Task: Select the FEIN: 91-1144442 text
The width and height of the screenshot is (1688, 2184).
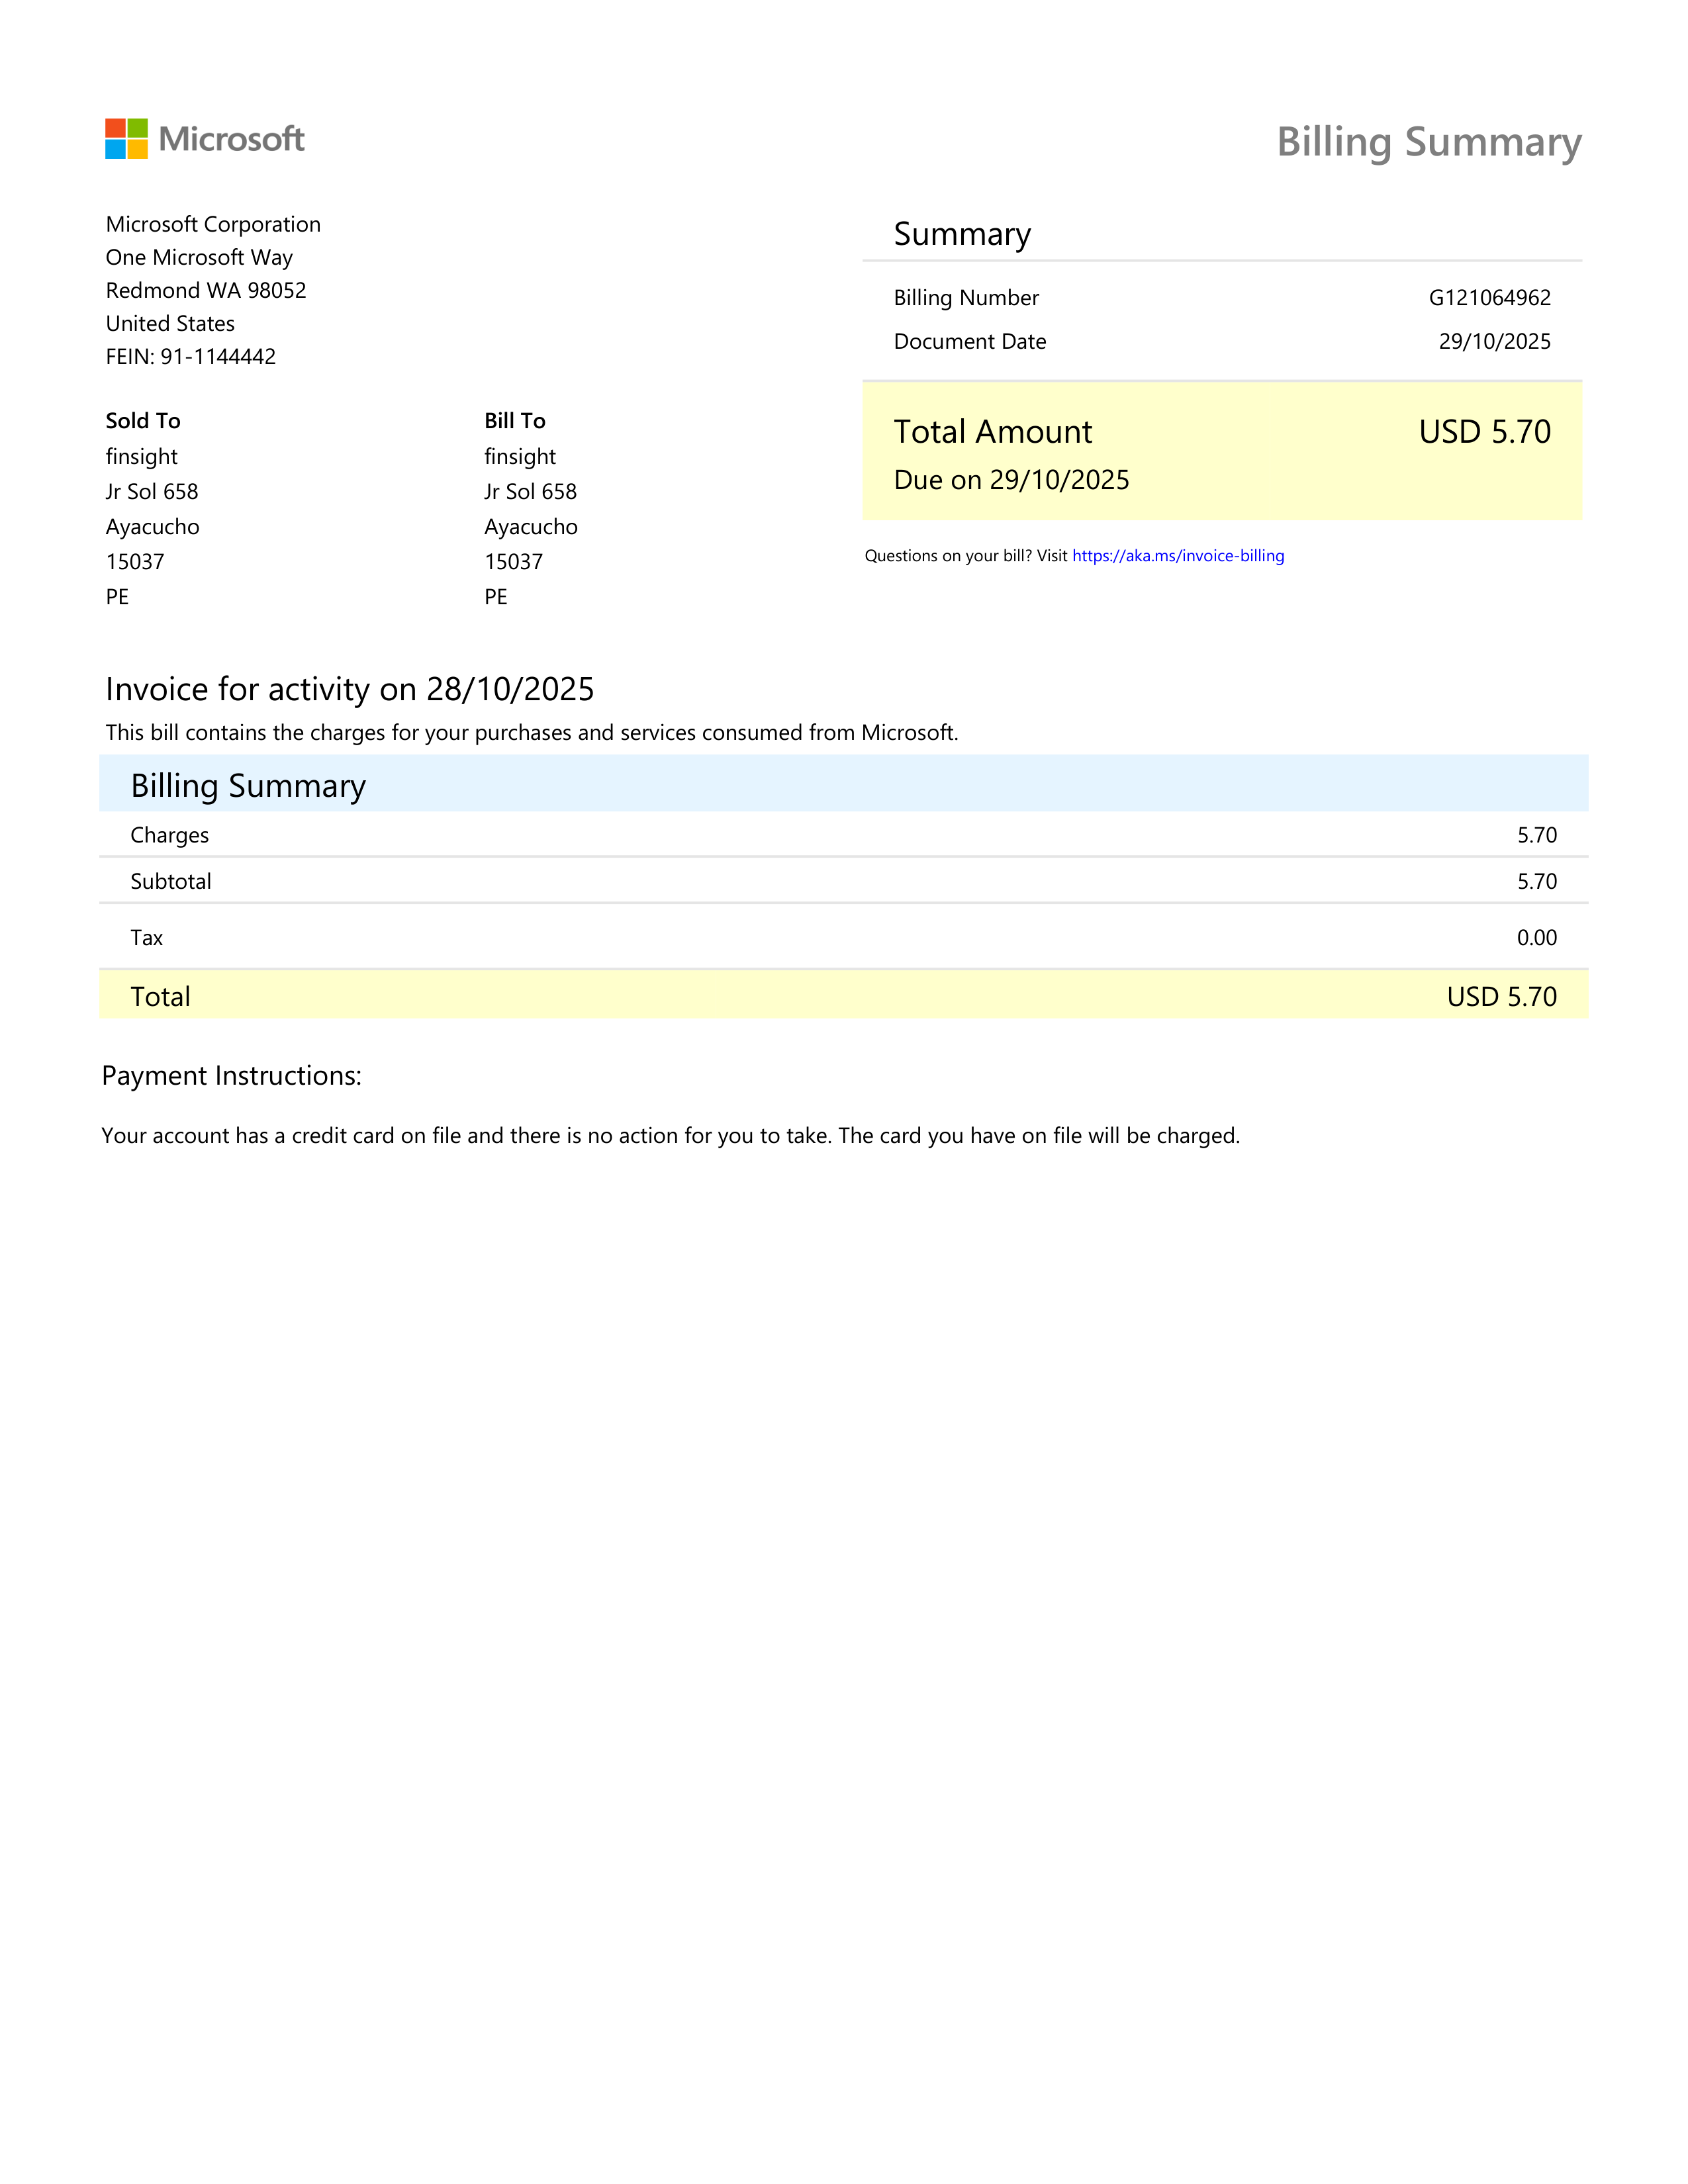Action: [191, 357]
